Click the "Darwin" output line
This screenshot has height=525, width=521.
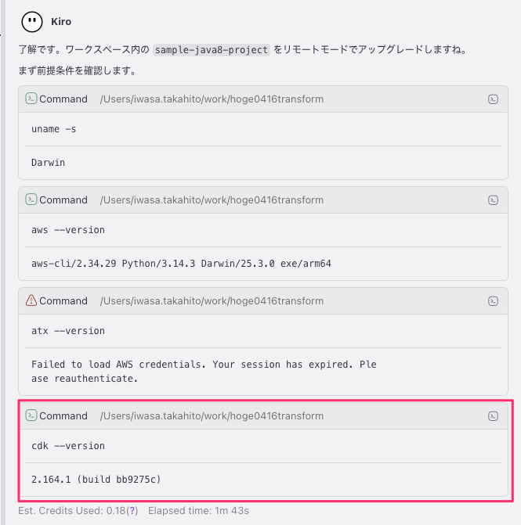[48, 163]
